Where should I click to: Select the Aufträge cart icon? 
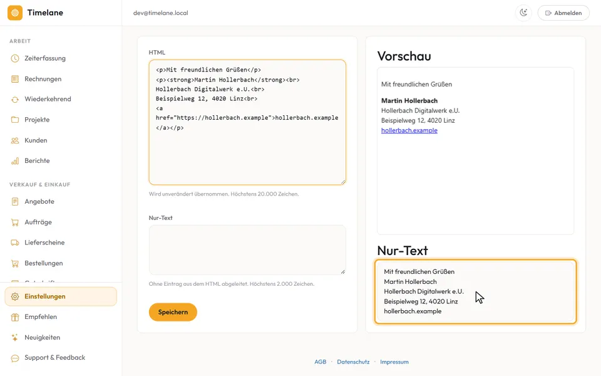[15, 222]
